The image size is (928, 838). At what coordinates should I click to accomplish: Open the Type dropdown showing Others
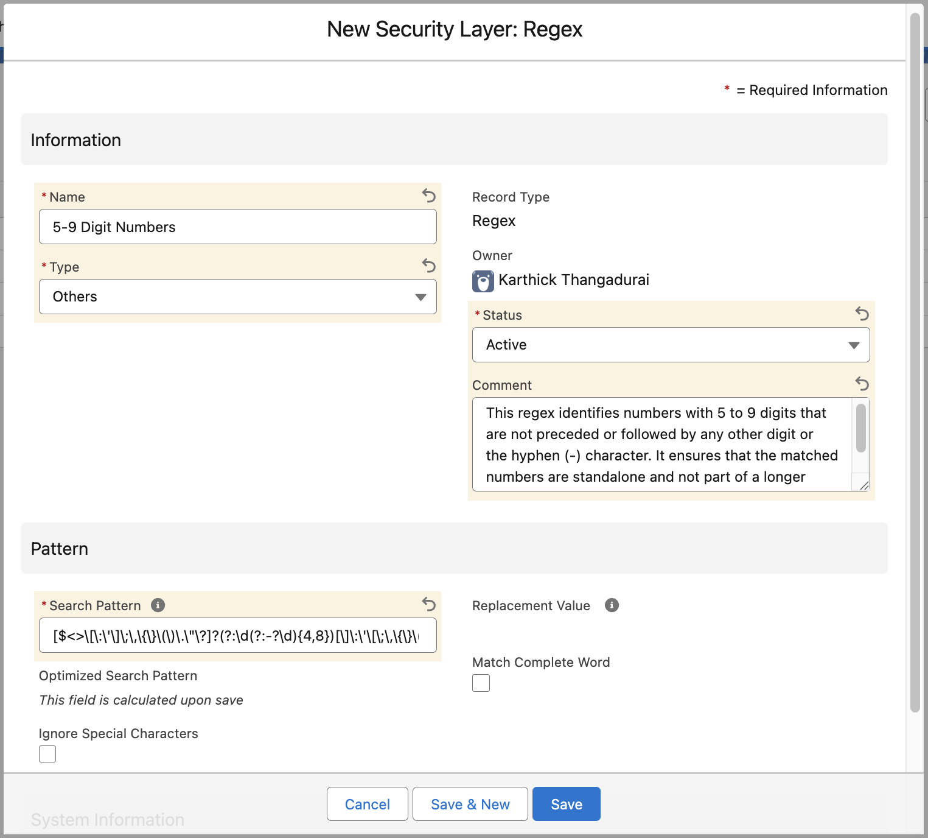(x=237, y=297)
